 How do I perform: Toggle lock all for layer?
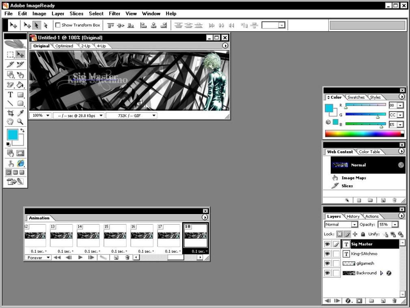pos(363,234)
